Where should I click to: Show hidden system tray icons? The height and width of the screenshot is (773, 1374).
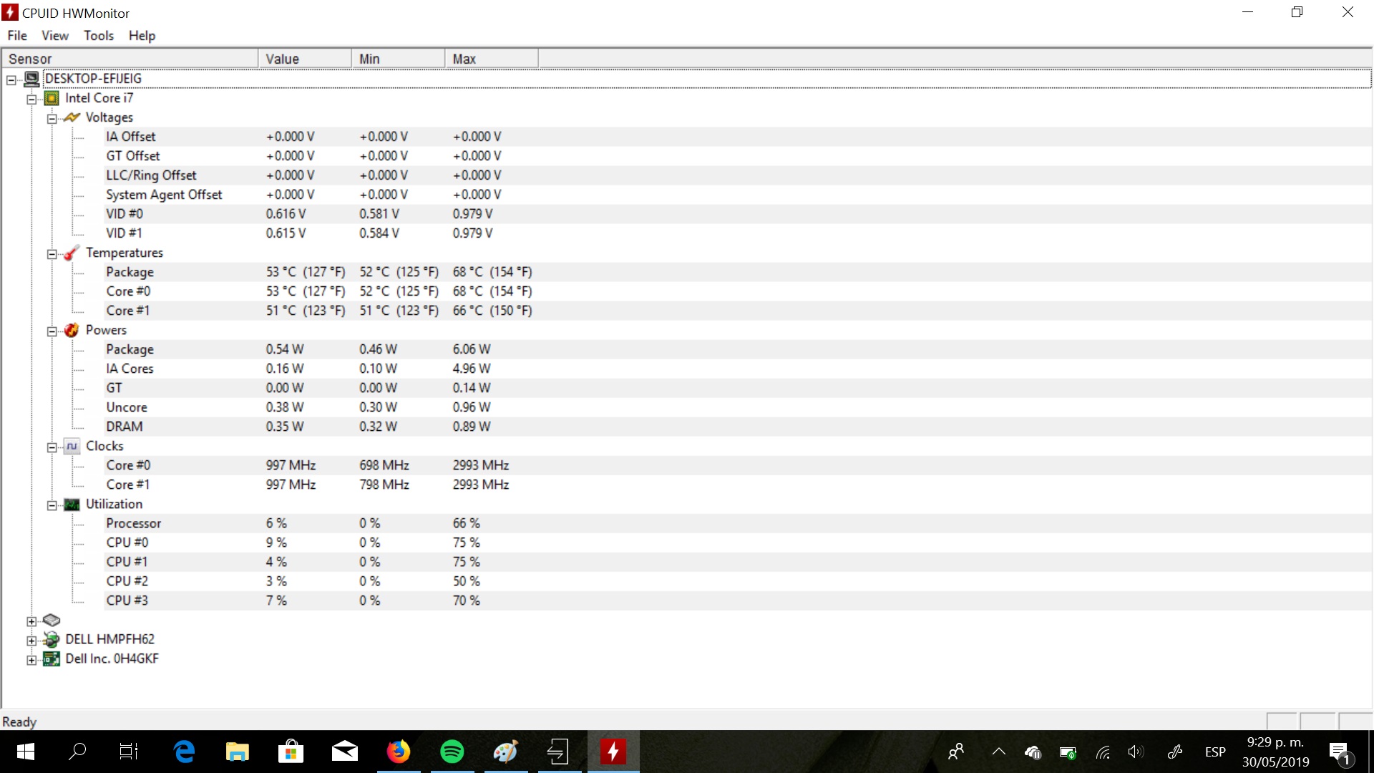(x=999, y=752)
